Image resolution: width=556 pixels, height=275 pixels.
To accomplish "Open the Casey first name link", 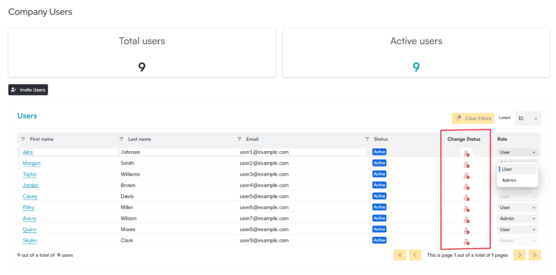I will point(30,196).
